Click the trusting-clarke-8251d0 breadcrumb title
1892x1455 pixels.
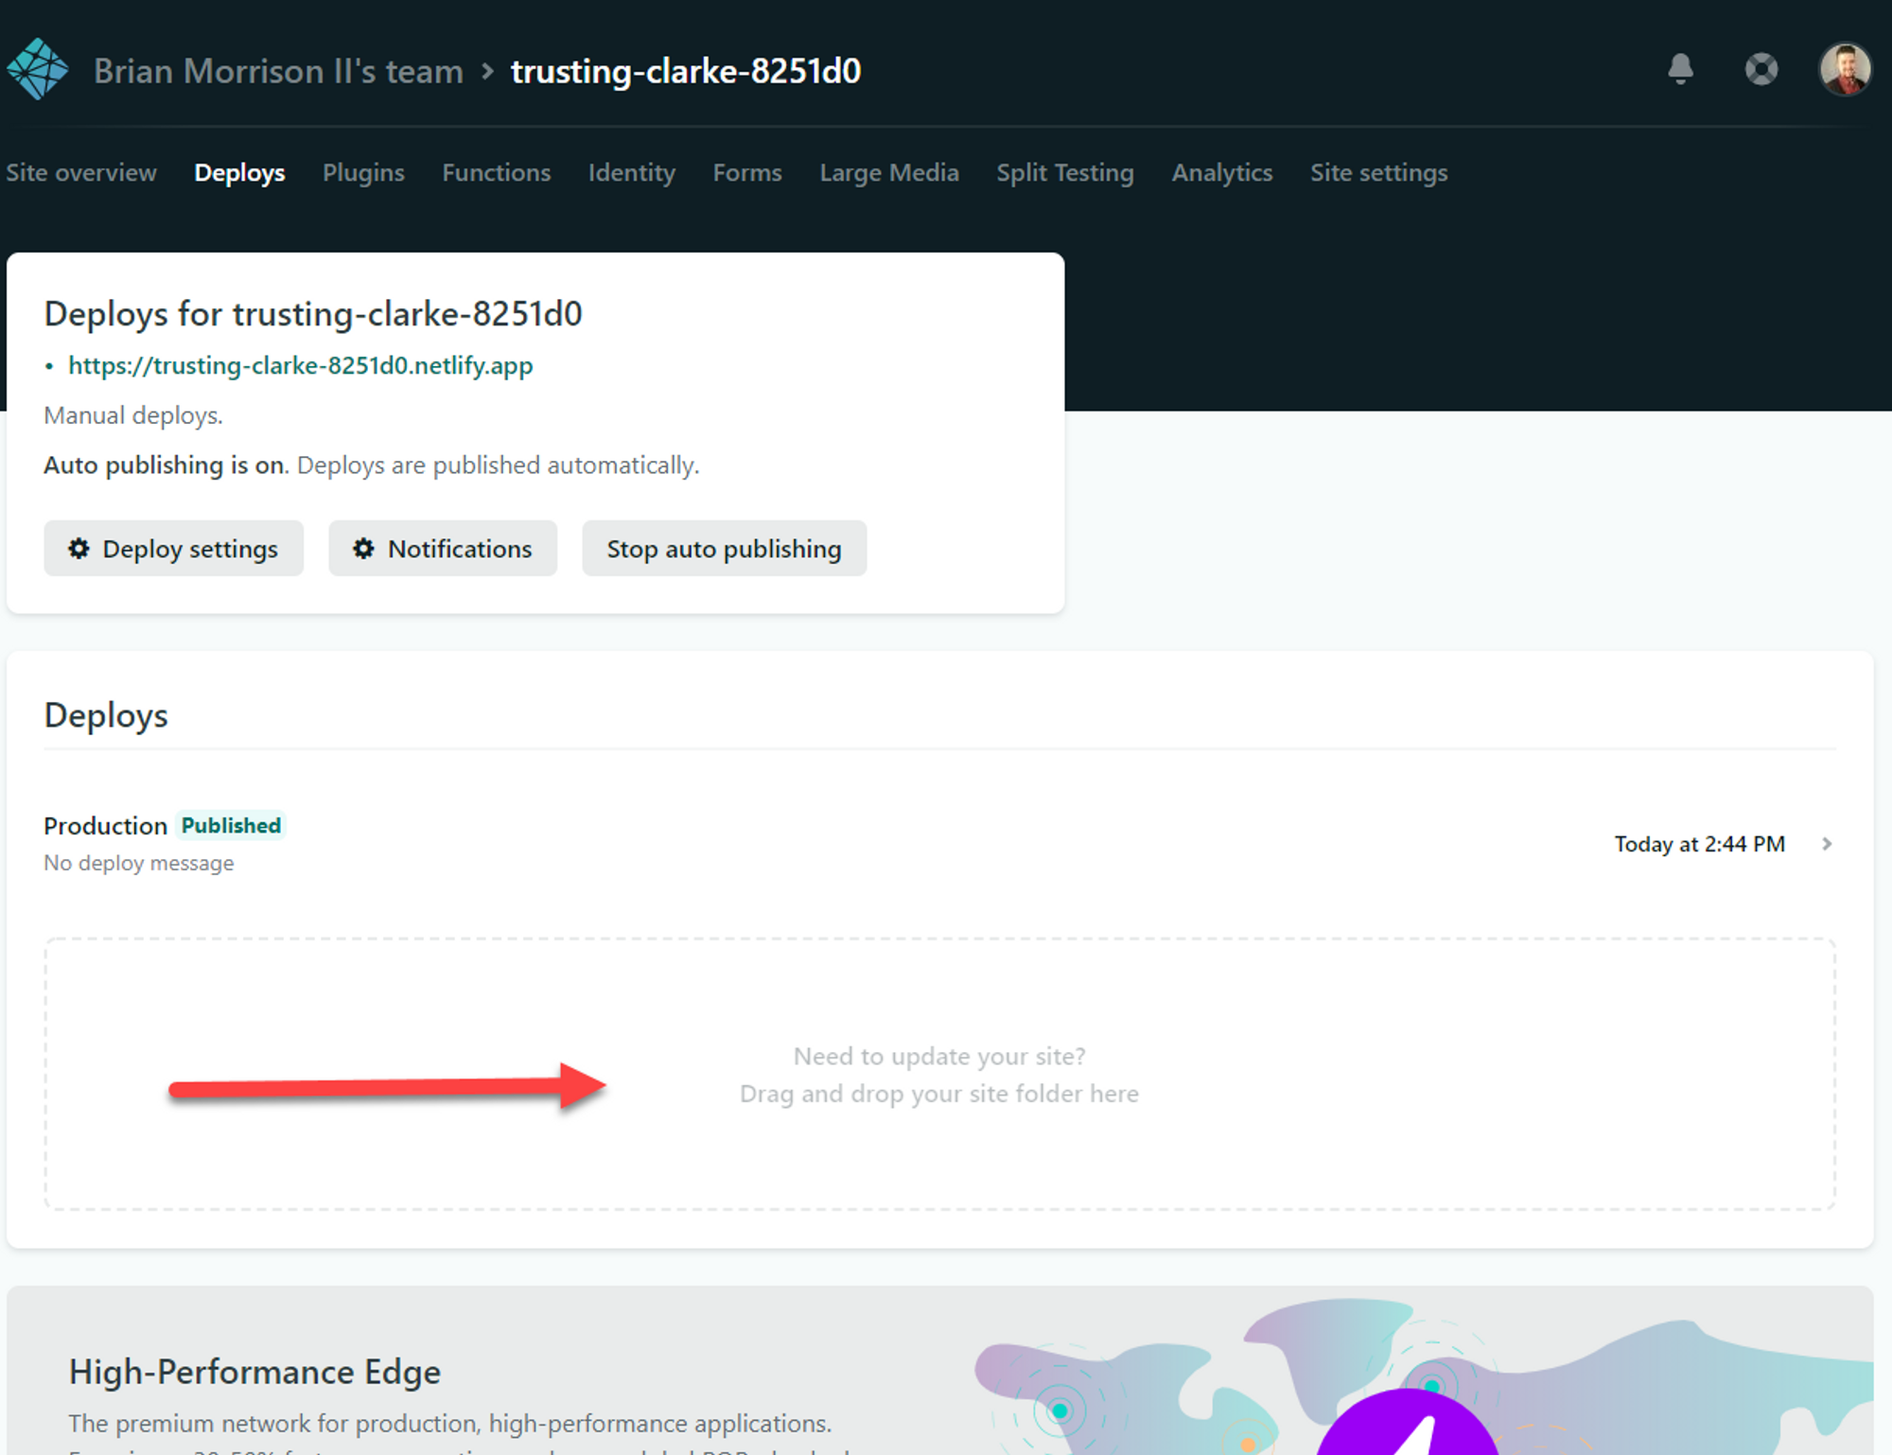pyautogui.click(x=686, y=71)
